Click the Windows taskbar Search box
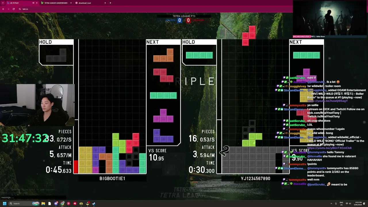 tap(24, 204)
